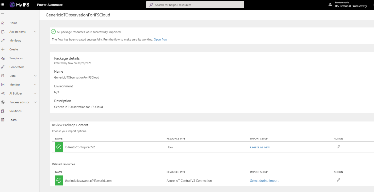Click green status check for tharindu.jayaweera connection
Screen dimensions: 374x192
click(59, 181)
